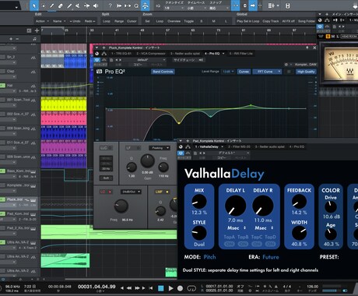Click the add track plus icon
The width and height of the screenshot is (358, 296).
[37, 30]
